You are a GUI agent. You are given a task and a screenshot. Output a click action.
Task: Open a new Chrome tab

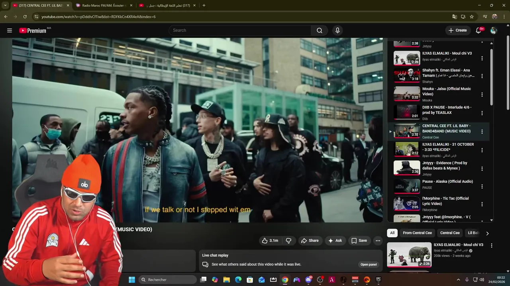[204, 6]
